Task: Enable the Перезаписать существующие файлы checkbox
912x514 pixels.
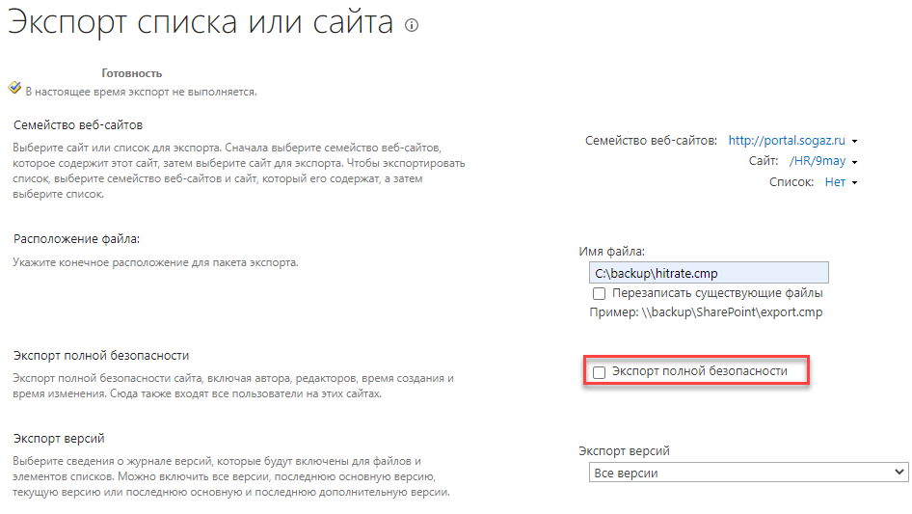Action: tap(599, 293)
